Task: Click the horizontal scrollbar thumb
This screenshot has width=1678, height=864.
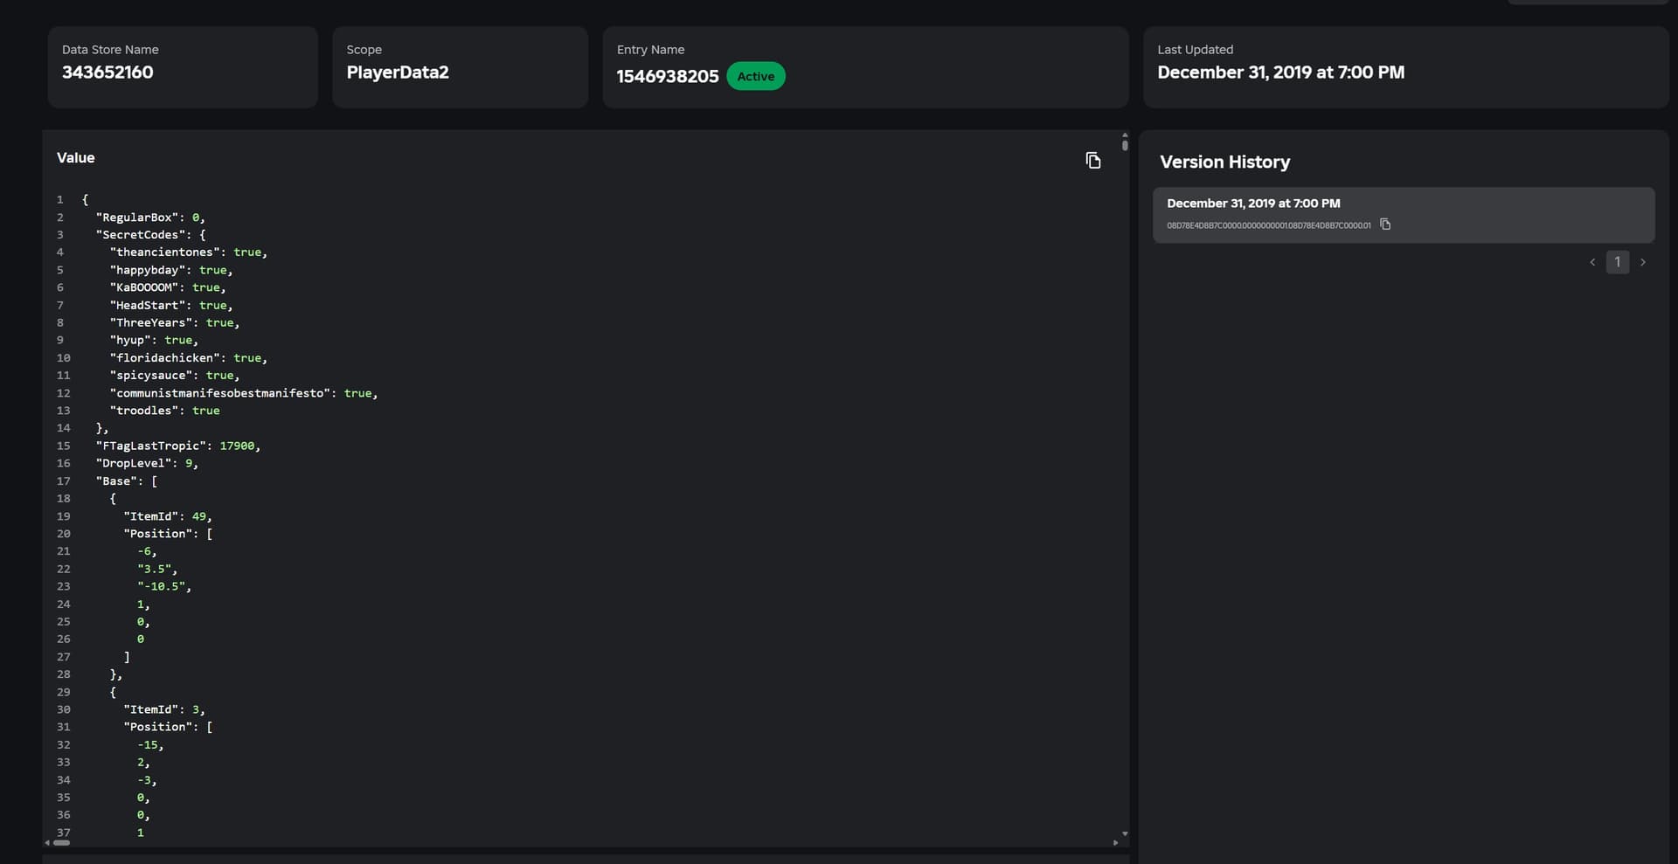Action: coord(61,843)
